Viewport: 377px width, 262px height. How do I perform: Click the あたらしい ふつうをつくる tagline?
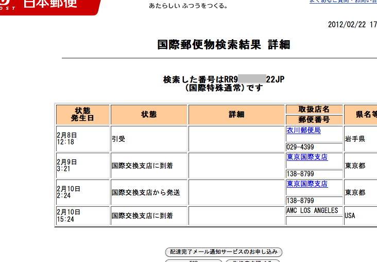click(x=188, y=6)
